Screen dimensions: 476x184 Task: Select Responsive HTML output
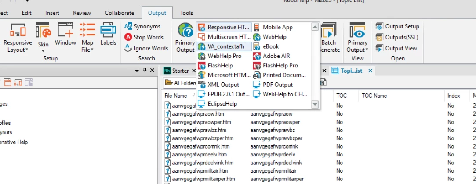coord(224,27)
